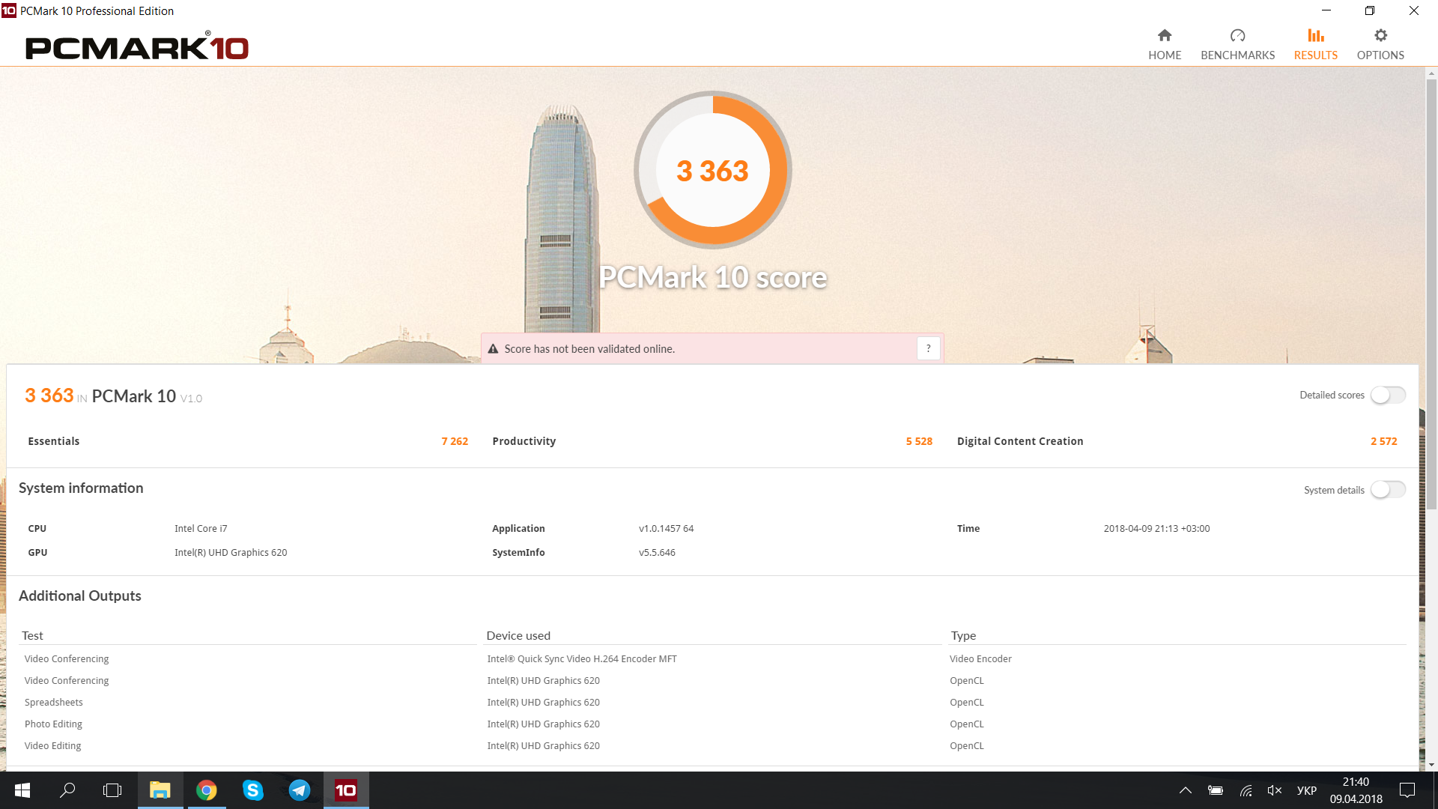
Task: Open Task View on taskbar
Action: click(112, 790)
